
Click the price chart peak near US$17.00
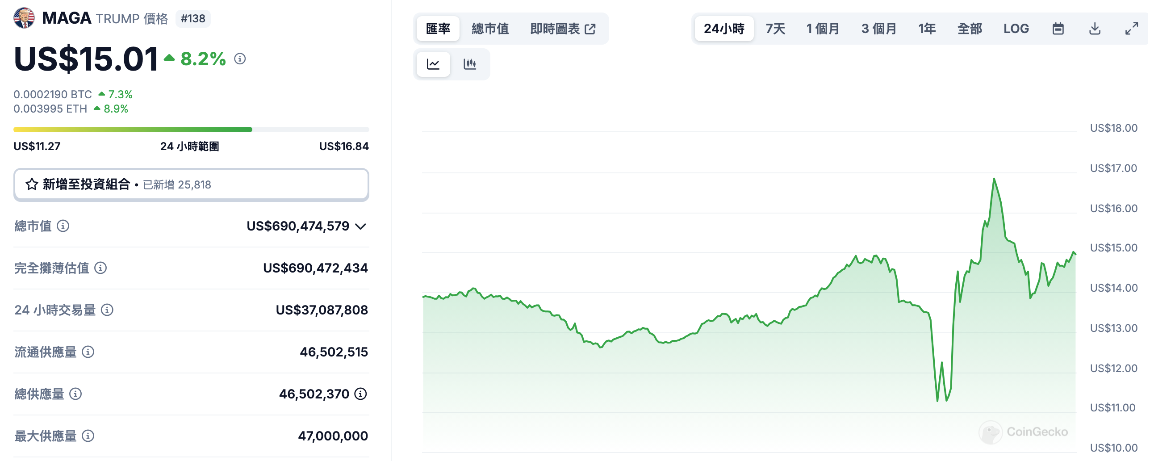[x=994, y=179]
